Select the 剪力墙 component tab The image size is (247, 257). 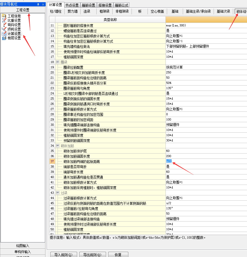pyautogui.click(x=72, y=11)
